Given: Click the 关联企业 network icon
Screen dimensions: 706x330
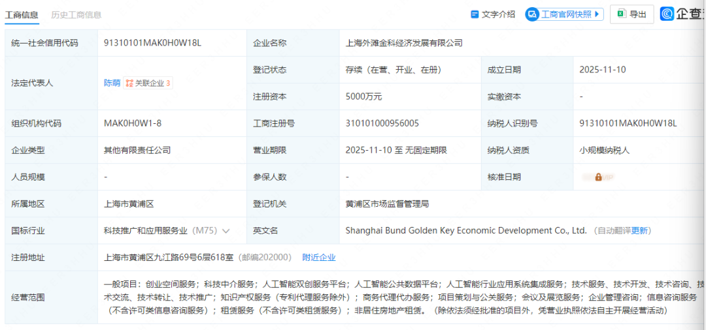Looking at the screenshot, I should point(129,83).
